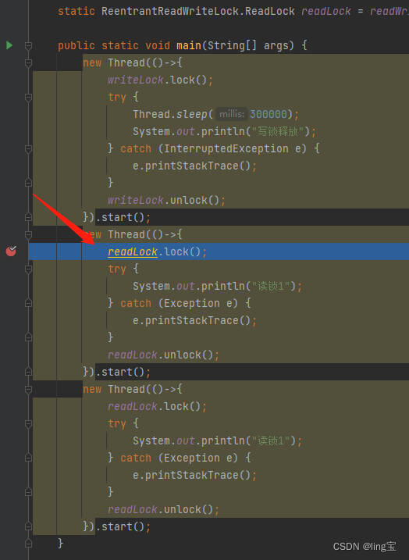Collapse the first new Thread lambda containing writeLock
Screen dimensions: 409x560
tap(29, 62)
